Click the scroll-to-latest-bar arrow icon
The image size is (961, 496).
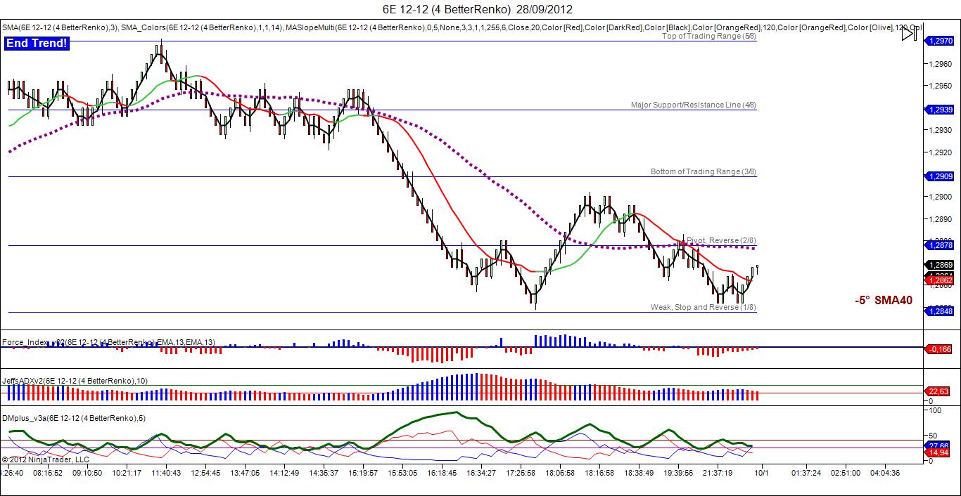(x=909, y=34)
